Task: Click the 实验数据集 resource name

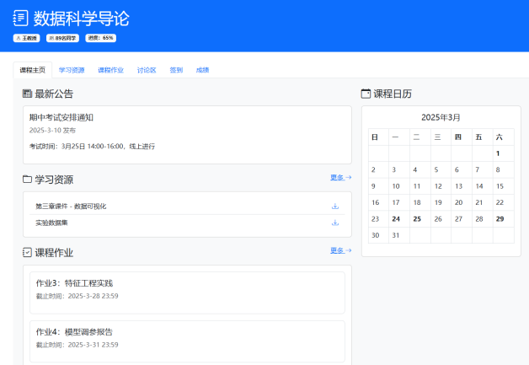Action: [x=51, y=223]
